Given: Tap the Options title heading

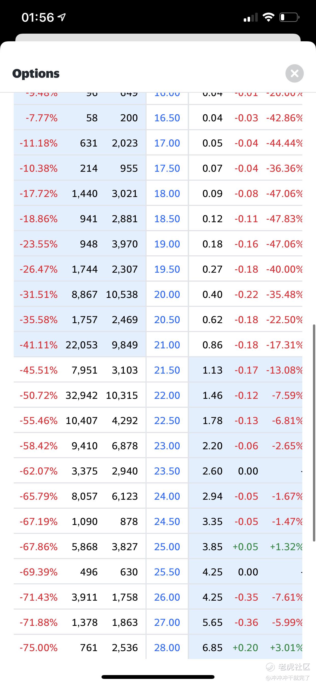Looking at the screenshot, I should coord(36,73).
